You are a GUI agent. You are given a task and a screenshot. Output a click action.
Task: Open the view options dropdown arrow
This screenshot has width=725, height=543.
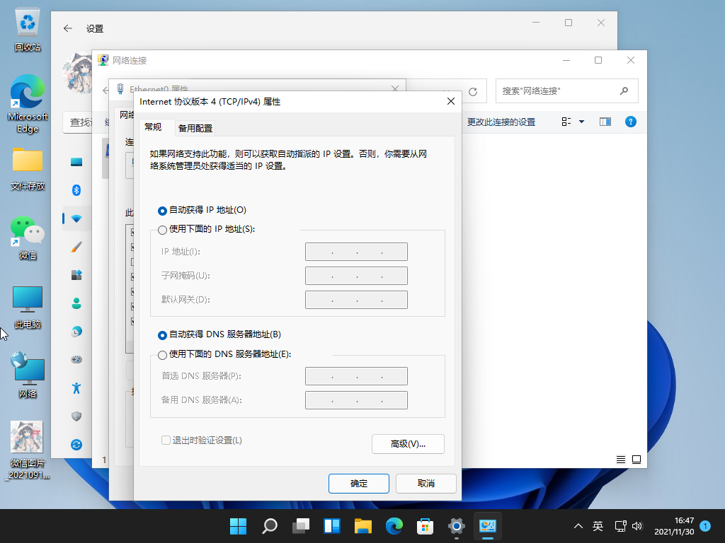click(581, 122)
